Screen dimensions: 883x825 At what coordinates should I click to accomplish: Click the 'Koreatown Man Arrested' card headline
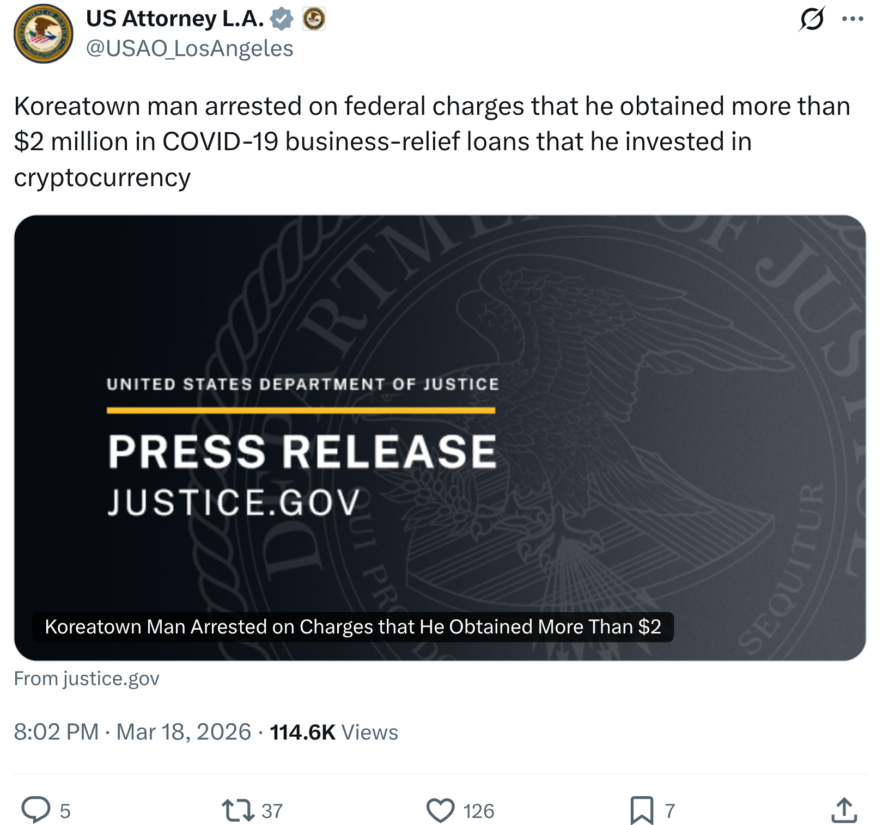tap(352, 627)
